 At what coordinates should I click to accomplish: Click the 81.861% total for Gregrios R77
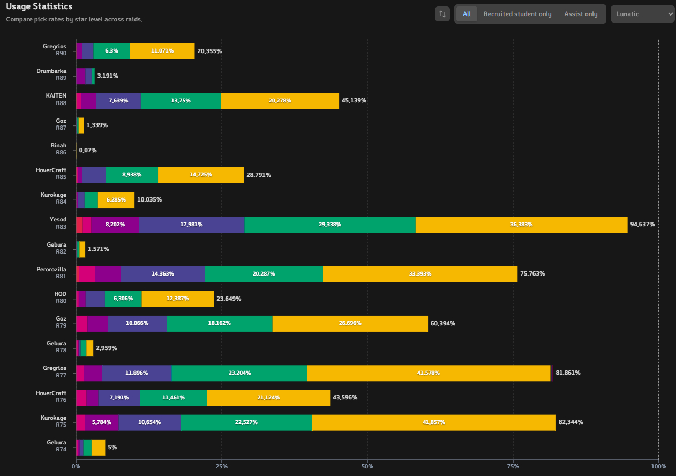point(568,373)
